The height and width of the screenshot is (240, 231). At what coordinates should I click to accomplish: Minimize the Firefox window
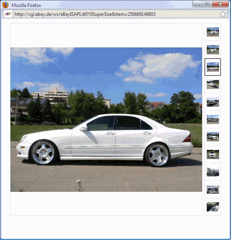point(198,4)
